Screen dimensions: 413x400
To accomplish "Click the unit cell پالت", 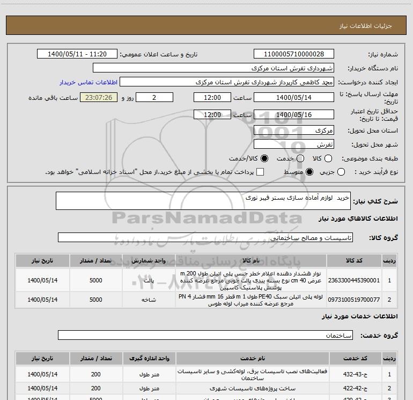I will pos(149,280).
